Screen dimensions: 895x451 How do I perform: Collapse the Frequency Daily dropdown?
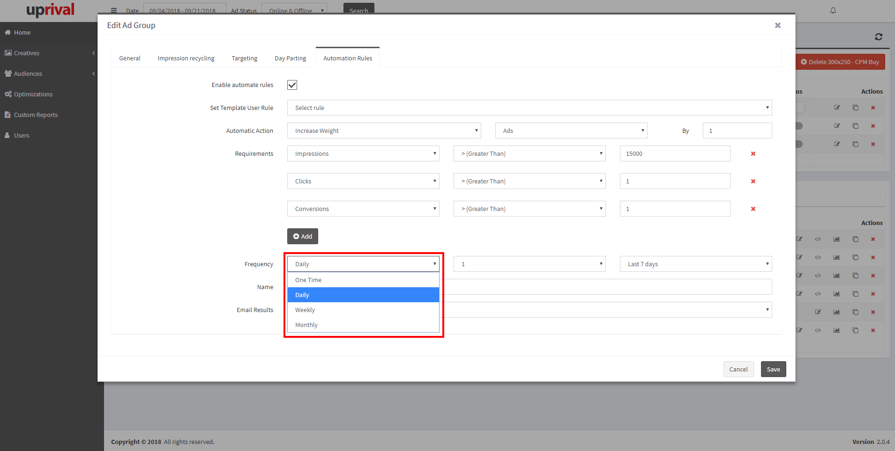tap(363, 264)
